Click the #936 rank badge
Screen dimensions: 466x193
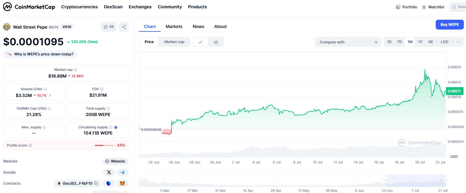click(67, 27)
